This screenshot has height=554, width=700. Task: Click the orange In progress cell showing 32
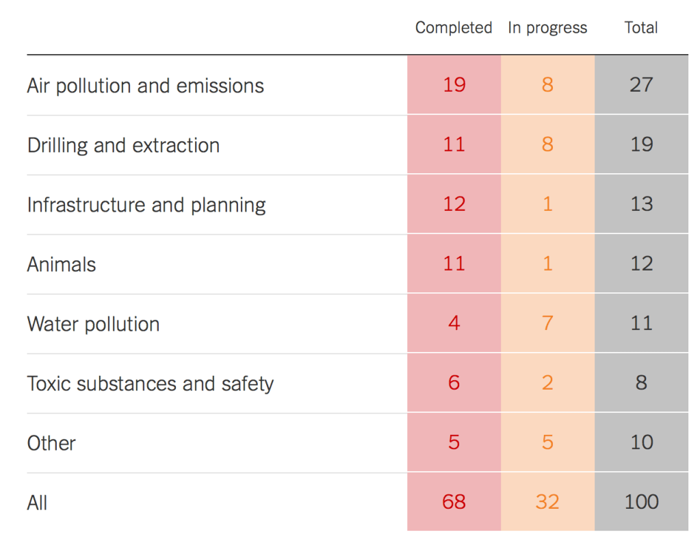pyautogui.click(x=547, y=502)
